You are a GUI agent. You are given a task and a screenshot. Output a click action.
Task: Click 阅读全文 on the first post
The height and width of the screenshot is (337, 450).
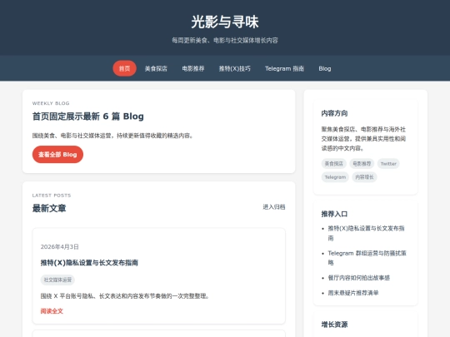coord(52,311)
